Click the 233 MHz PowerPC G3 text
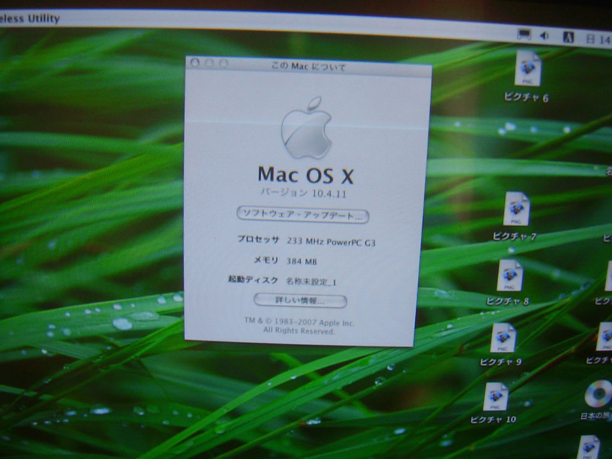 point(331,242)
